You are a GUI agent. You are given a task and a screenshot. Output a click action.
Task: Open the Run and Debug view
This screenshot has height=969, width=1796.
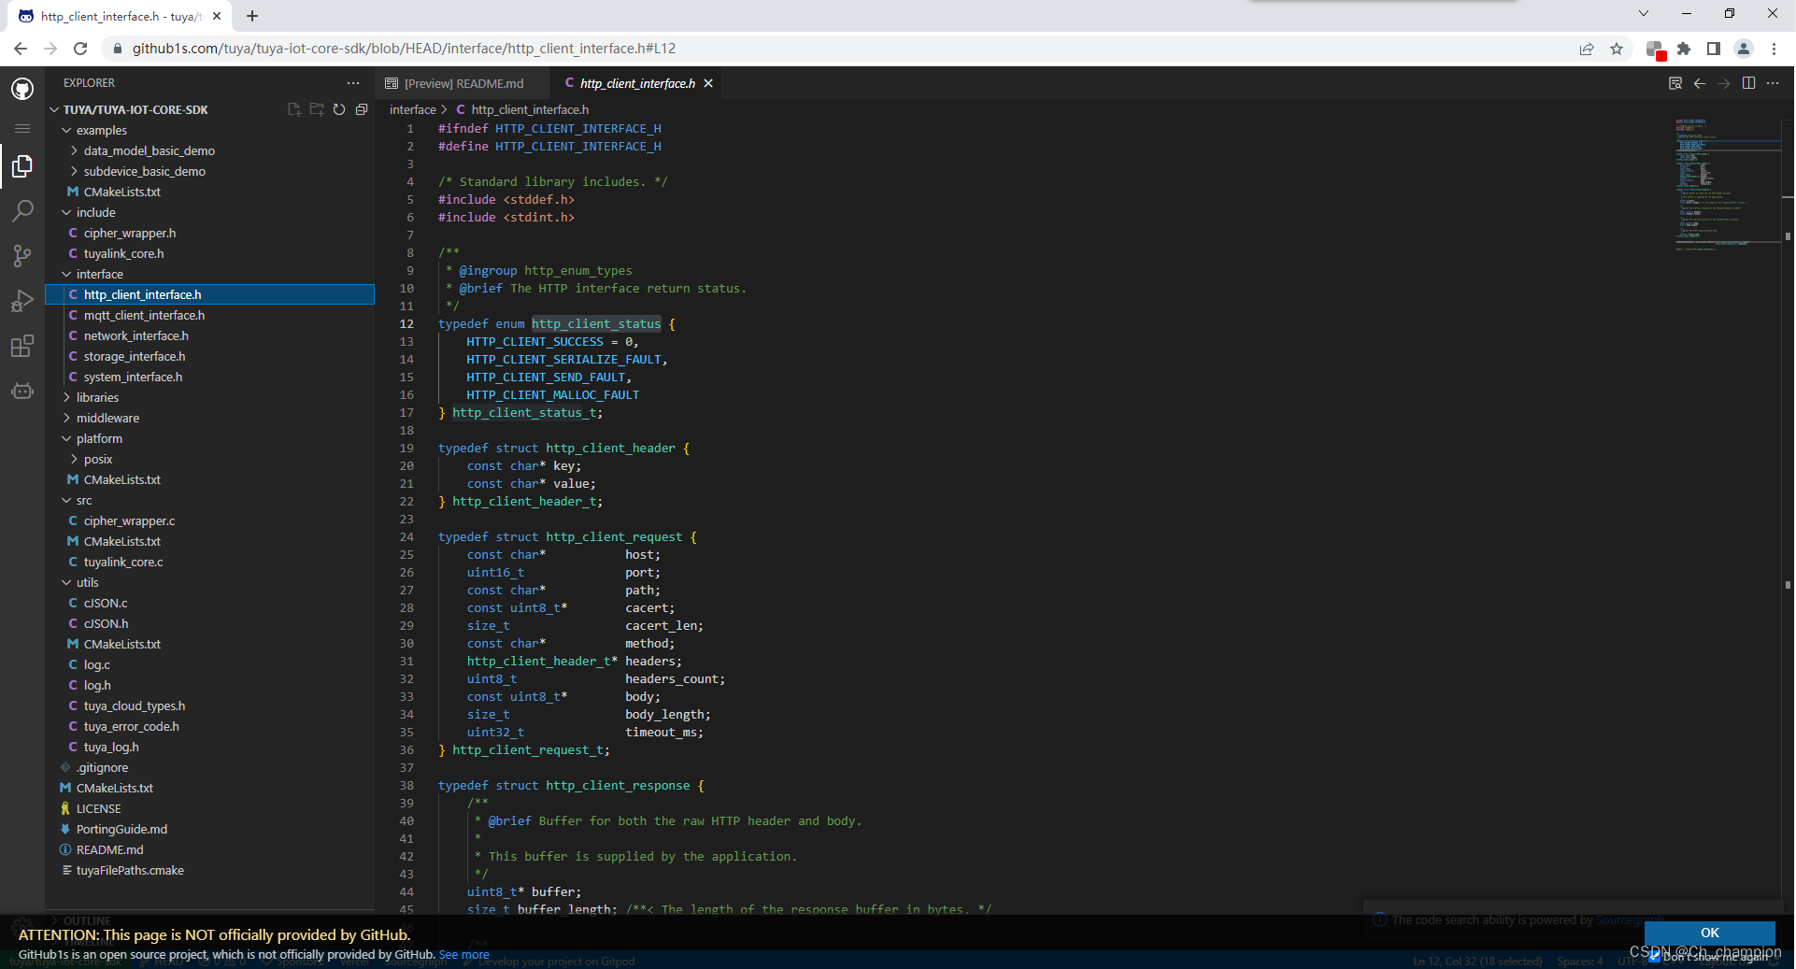[x=22, y=301]
